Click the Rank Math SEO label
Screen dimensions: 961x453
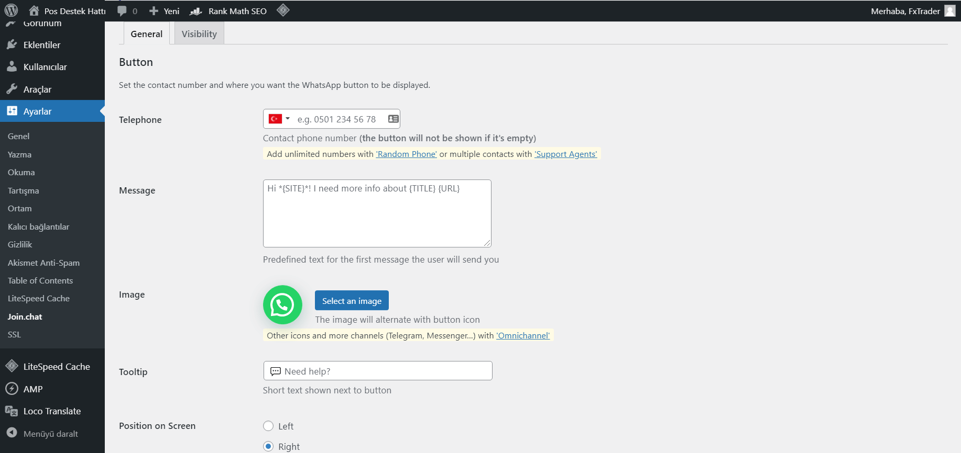click(237, 11)
